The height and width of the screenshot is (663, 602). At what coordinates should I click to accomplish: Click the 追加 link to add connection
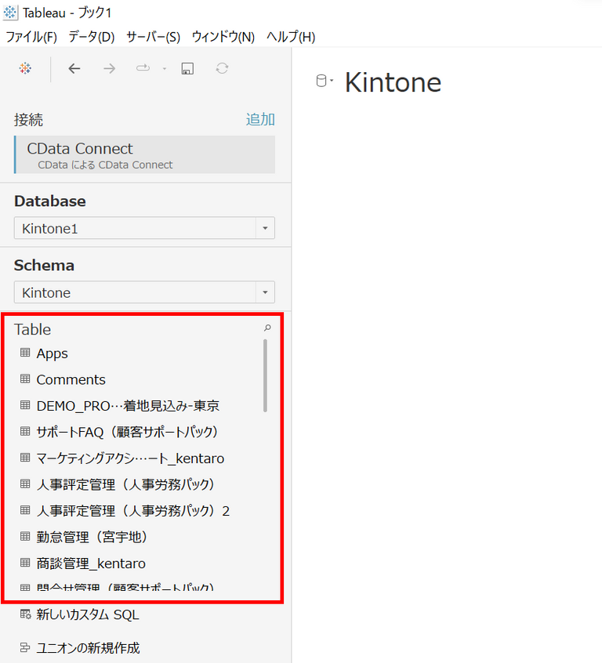point(260,120)
